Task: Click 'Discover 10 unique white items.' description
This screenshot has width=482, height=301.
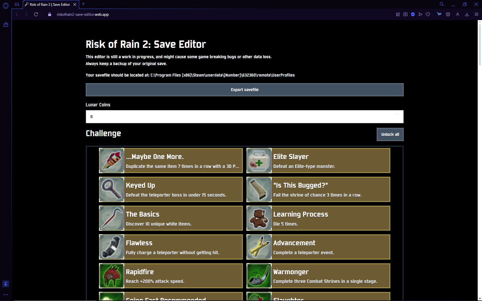Action: (x=159, y=224)
